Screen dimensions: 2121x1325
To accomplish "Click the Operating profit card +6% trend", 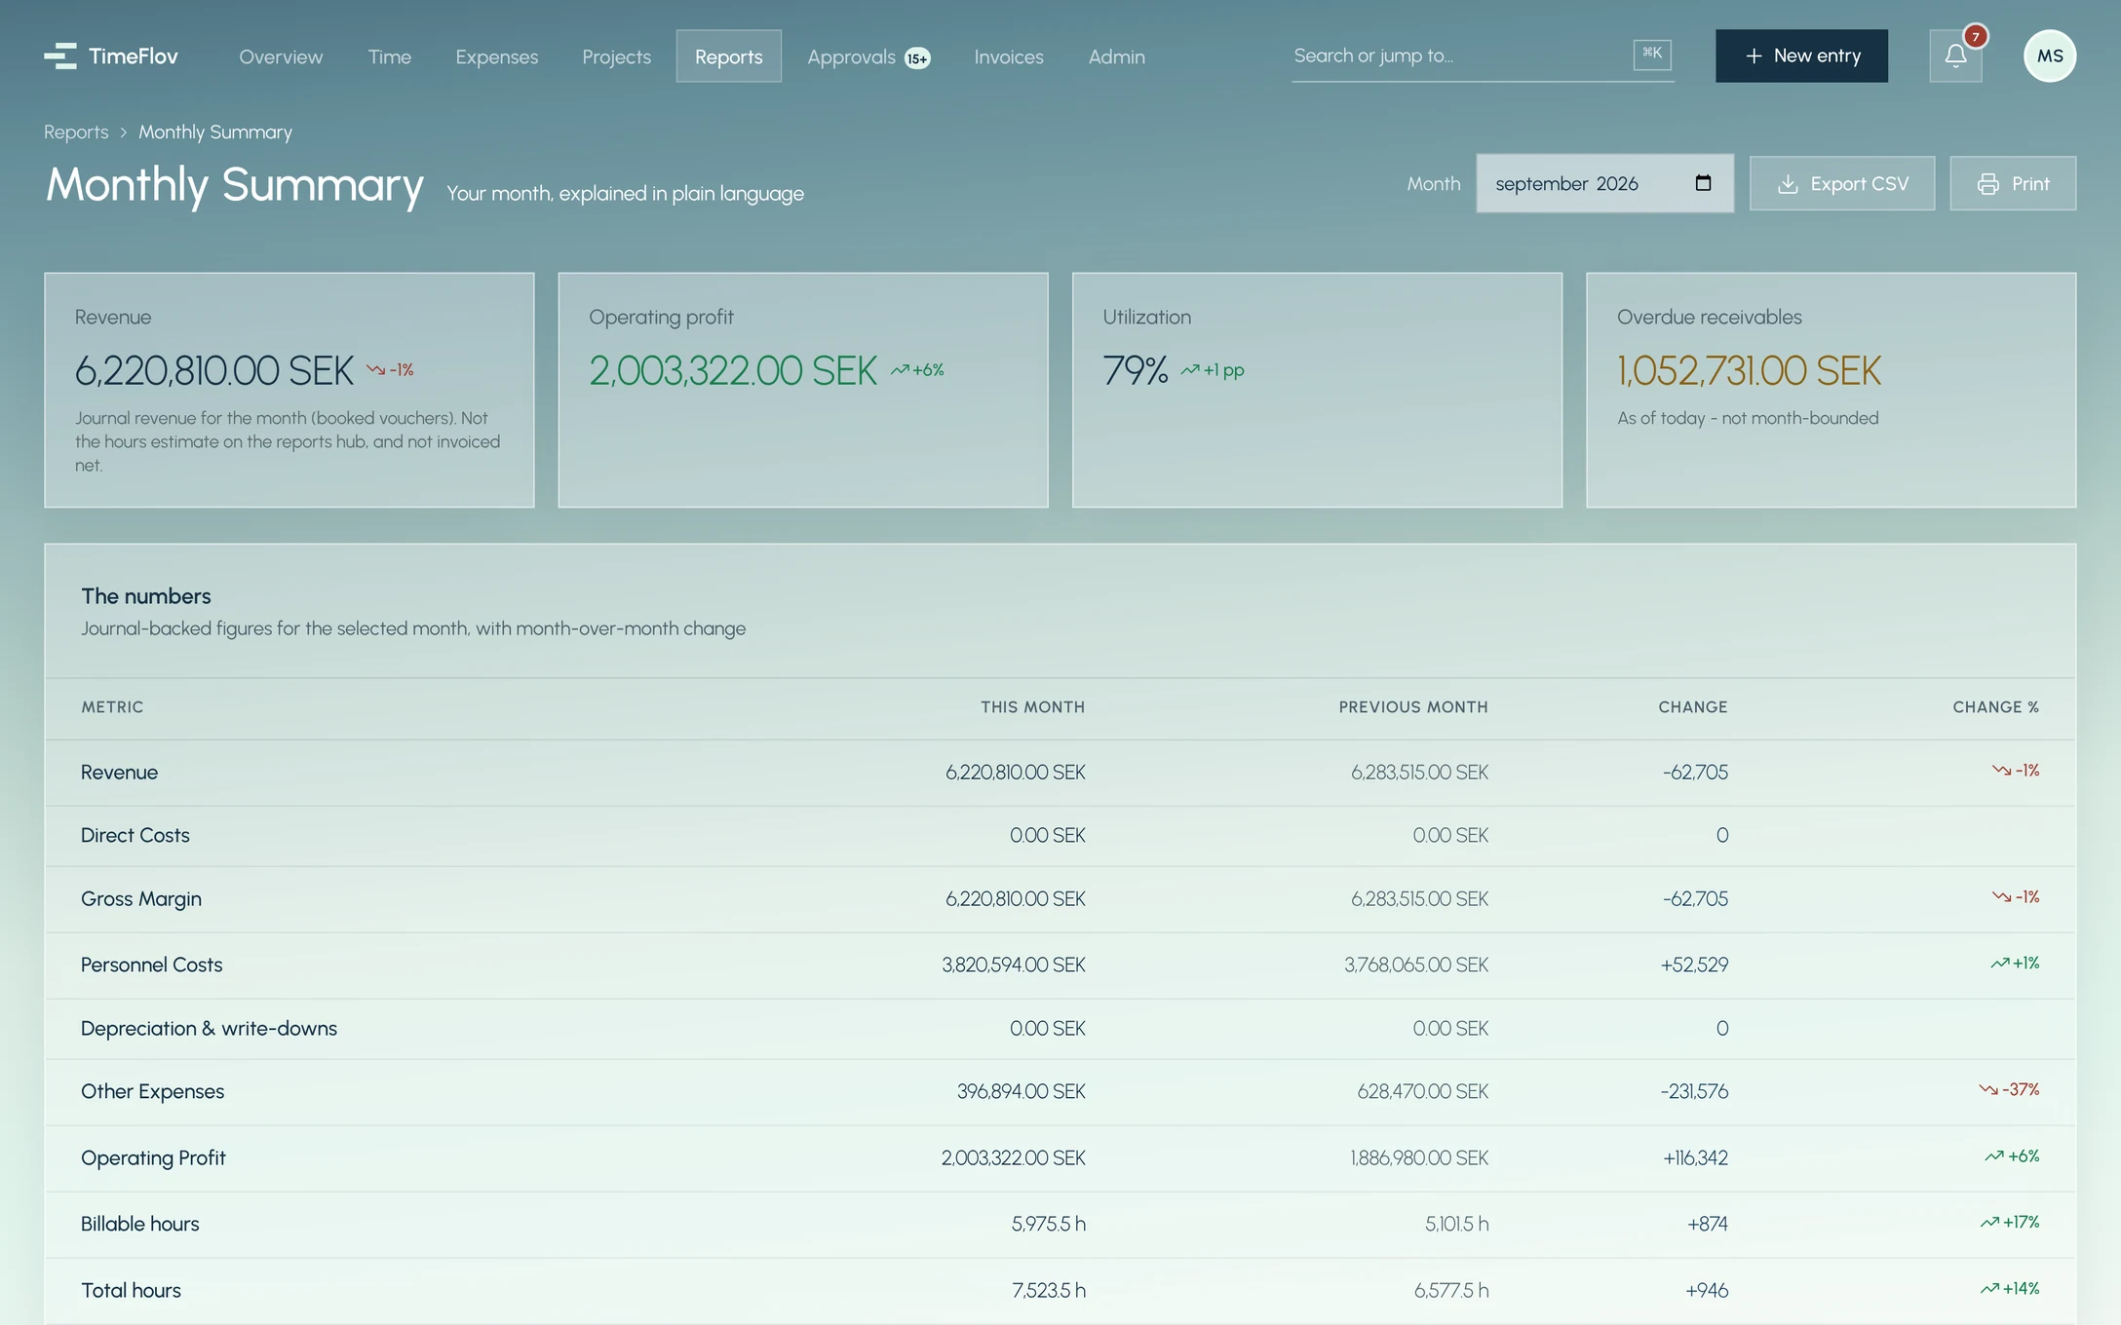I will pos(917,370).
